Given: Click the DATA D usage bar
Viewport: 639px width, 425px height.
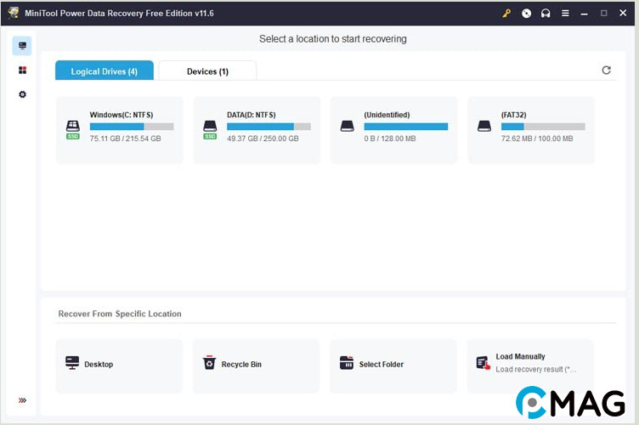Looking at the screenshot, I should [x=269, y=127].
